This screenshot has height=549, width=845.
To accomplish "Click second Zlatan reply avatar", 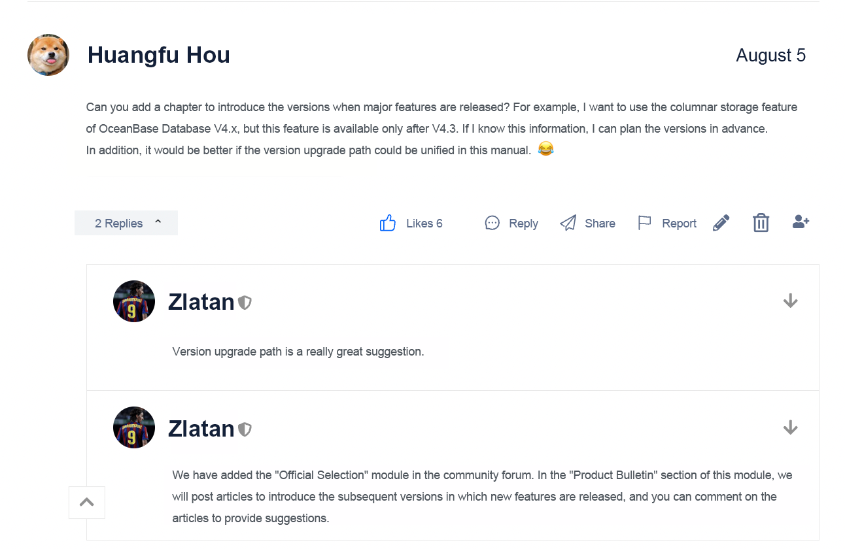I will point(134,427).
